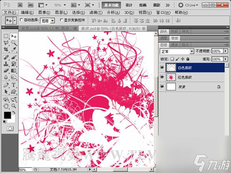Open the 不透明度 slider arrow
Screen dimensions: 231x173
[226, 51]
